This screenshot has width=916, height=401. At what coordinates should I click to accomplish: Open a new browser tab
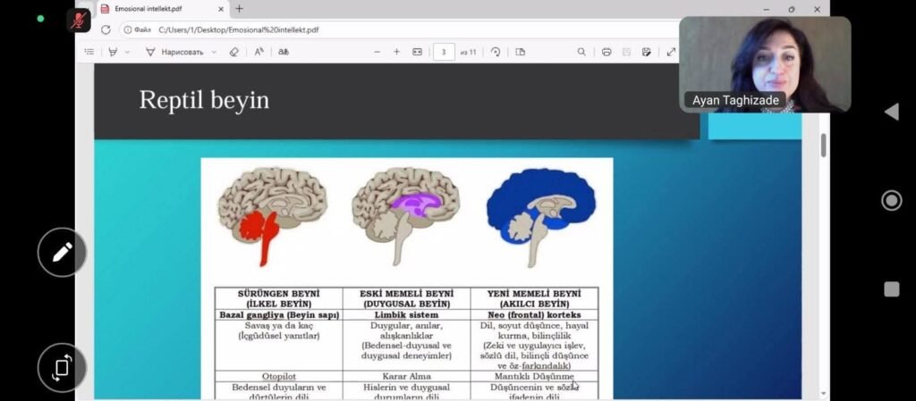[239, 9]
